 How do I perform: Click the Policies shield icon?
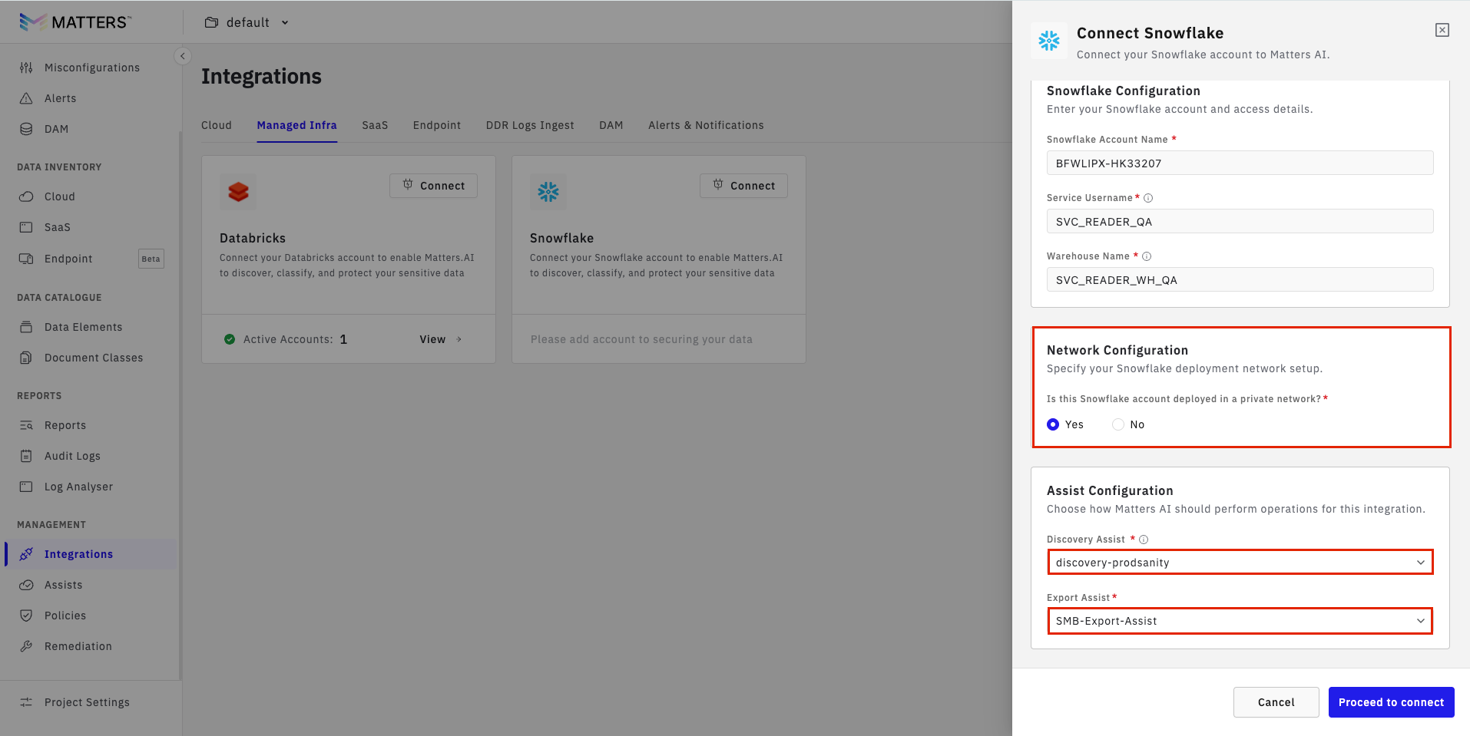pyautogui.click(x=26, y=616)
